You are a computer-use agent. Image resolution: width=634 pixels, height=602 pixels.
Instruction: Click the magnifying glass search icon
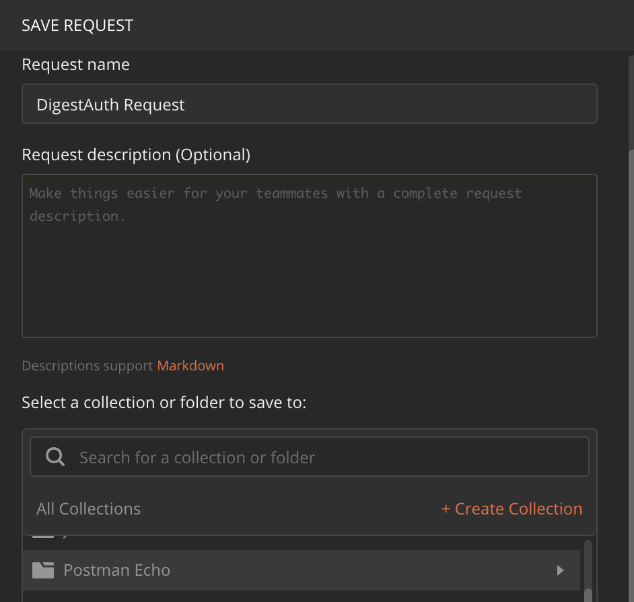(x=55, y=457)
